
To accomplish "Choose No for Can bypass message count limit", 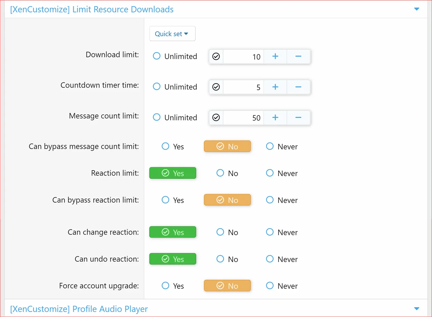I will coord(227,146).
